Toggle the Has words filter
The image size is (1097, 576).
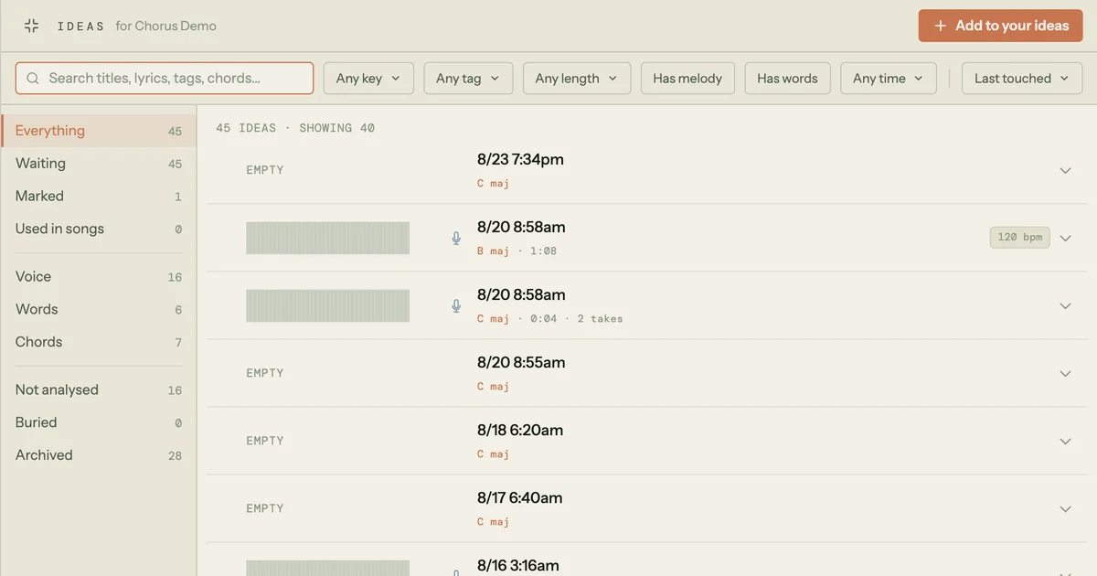pos(787,79)
